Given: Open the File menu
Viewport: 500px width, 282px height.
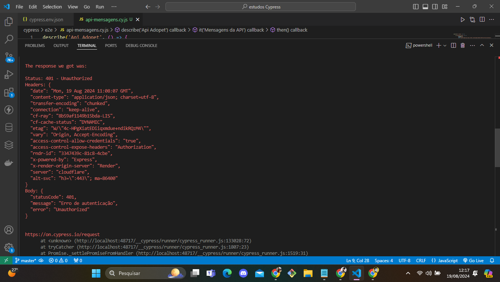Looking at the screenshot, I should click(19, 7).
